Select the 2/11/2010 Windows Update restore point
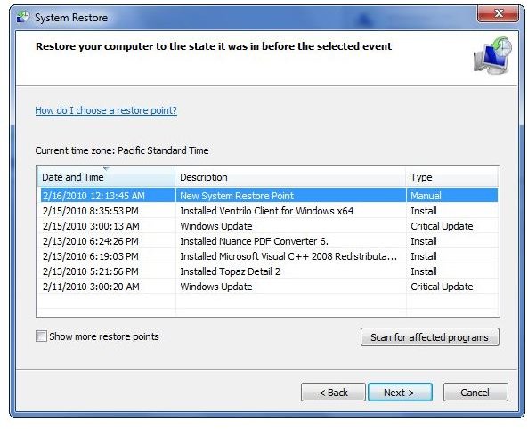The image size is (528, 429). click(269, 287)
